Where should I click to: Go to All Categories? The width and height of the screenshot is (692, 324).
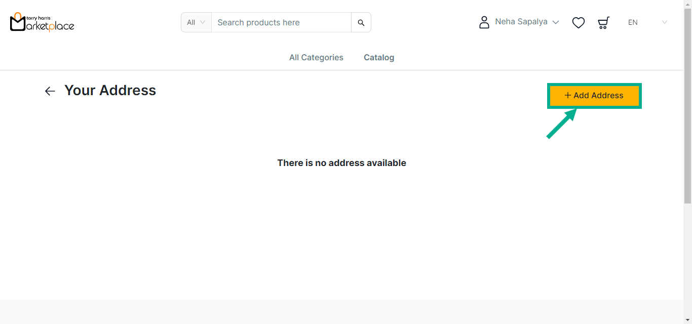[x=316, y=58]
